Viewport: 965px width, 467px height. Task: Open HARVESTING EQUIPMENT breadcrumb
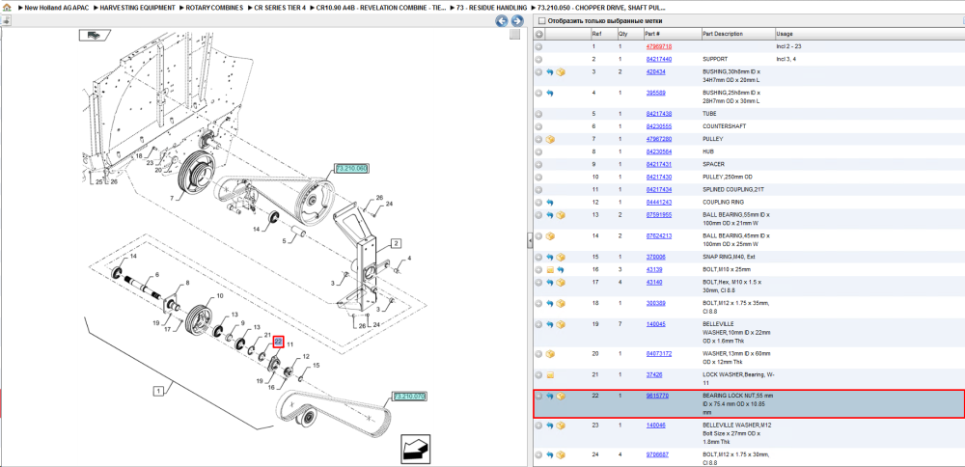coord(137,8)
